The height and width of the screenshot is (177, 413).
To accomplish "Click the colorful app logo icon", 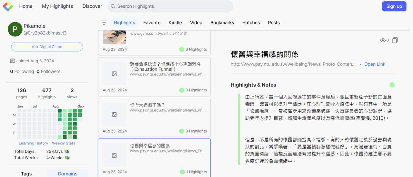I will point(7,6).
